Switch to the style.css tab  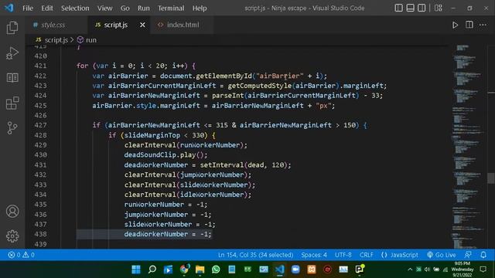pyautogui.click(x=53, y=25)
